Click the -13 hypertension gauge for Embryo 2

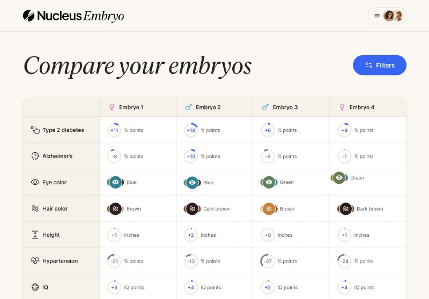(x=191, y=261)
